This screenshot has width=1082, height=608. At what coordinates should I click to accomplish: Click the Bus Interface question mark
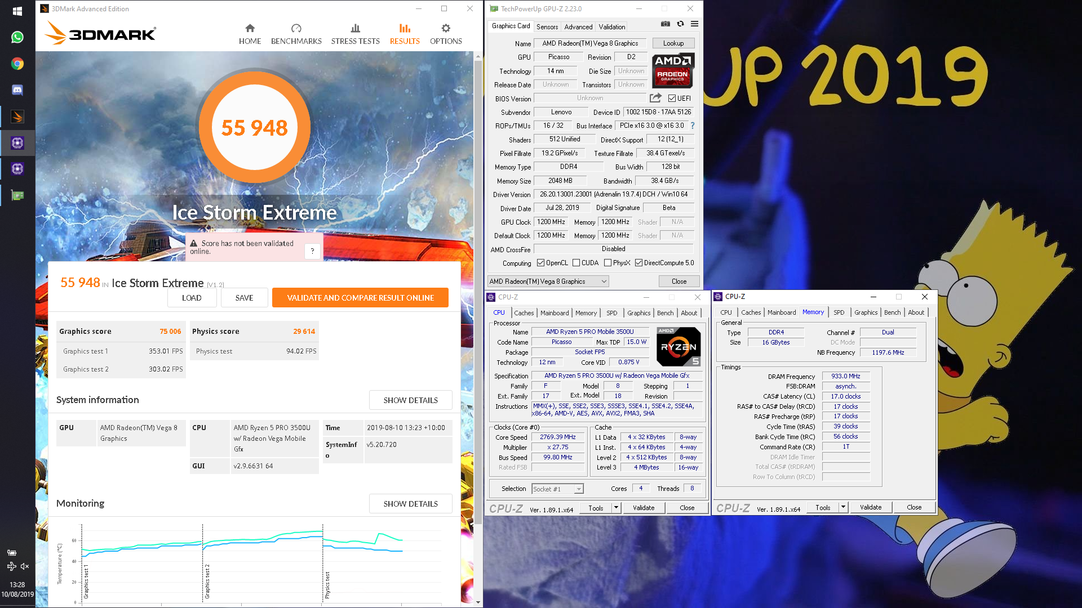coord(693,126)
